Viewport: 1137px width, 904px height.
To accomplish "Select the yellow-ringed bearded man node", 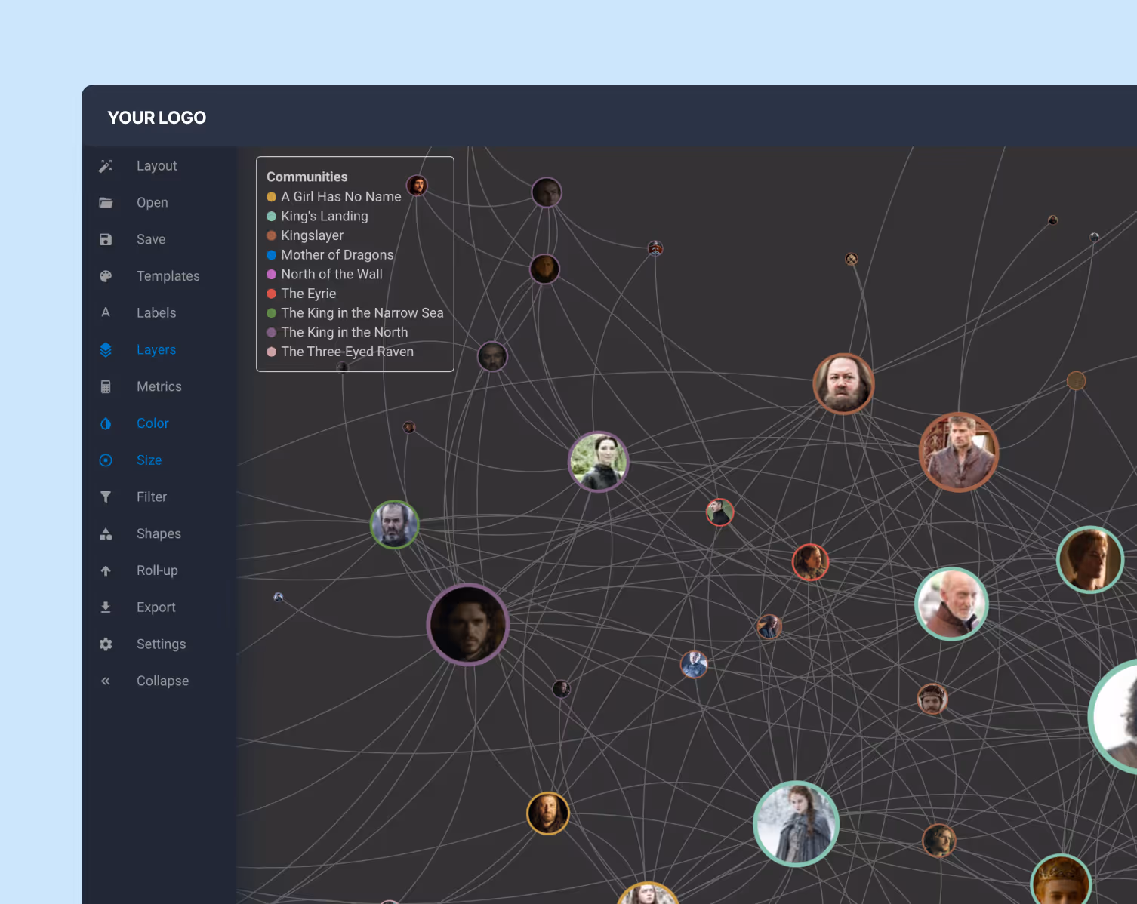I will click(548, 813).
